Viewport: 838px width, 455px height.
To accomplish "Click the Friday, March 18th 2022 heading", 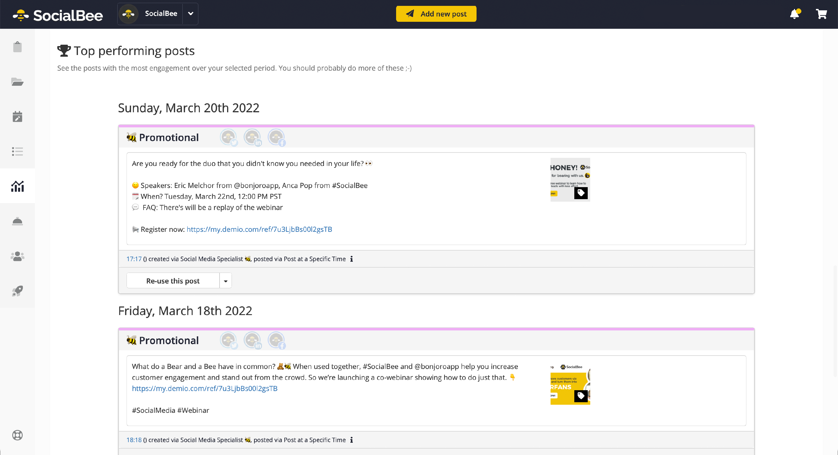I will pyautogui.click(x=185, y=311).
